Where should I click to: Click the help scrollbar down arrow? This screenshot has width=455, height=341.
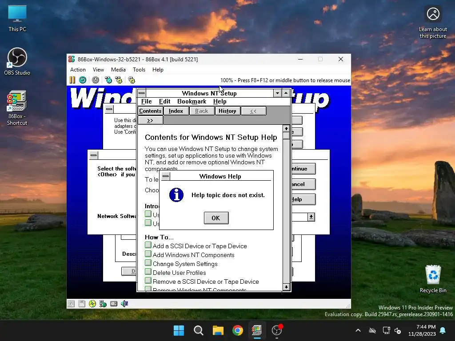(287, 287)
